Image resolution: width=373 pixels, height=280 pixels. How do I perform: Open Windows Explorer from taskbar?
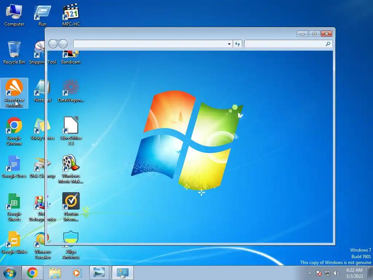(55, 273)
